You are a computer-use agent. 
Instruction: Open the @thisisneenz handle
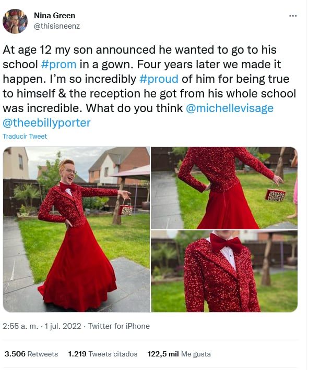point(57,26)
